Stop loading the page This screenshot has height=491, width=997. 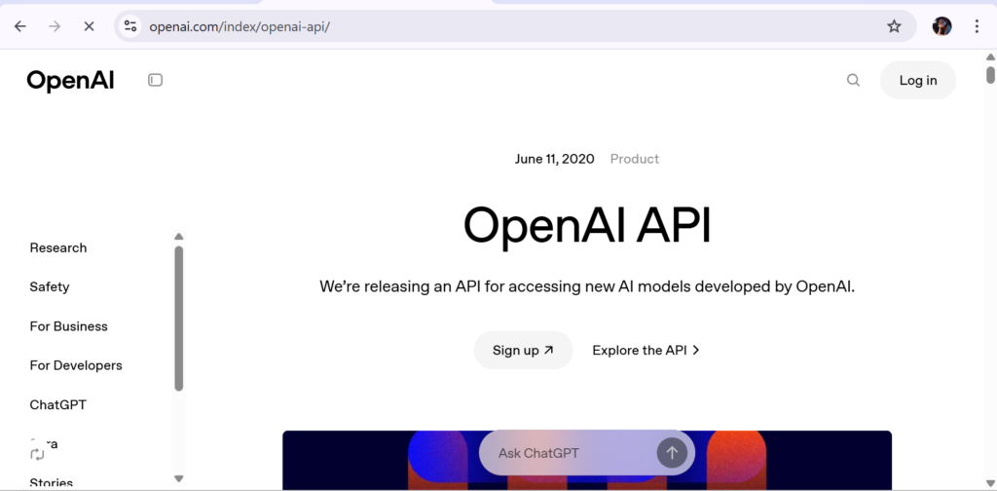pyautogui.click(x=89, y=26)
